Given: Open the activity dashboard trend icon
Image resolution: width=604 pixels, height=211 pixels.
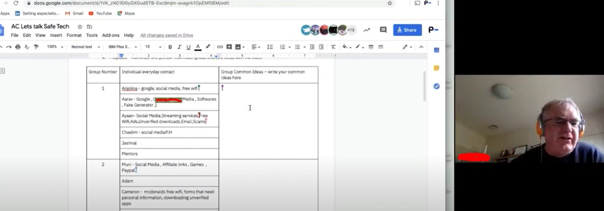Looking at the screenshot, I should coord(366,30).
